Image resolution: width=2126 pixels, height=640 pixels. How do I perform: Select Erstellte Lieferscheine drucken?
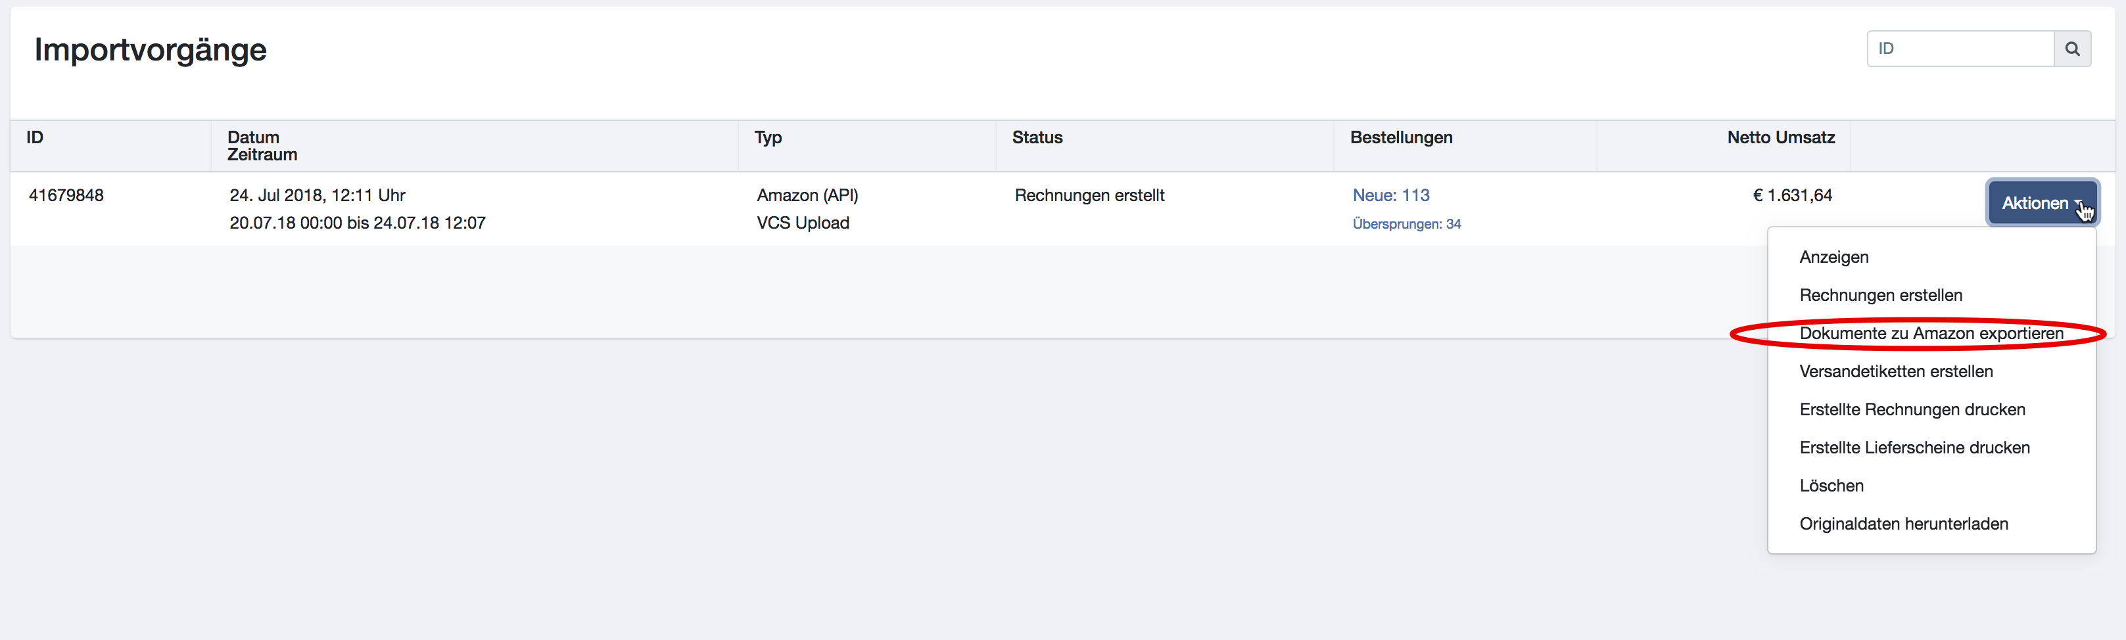pos(1915,448)
